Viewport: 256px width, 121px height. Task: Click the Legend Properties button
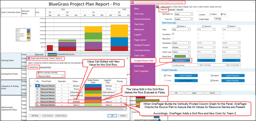(233, 76)
